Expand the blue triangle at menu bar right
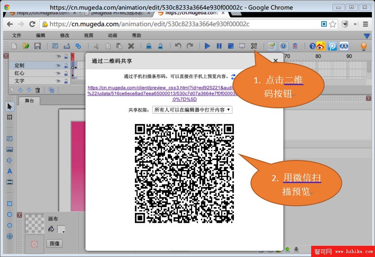The height and width of the screenshot is (257, 375). pyautogui.click(x=367, y=35)
